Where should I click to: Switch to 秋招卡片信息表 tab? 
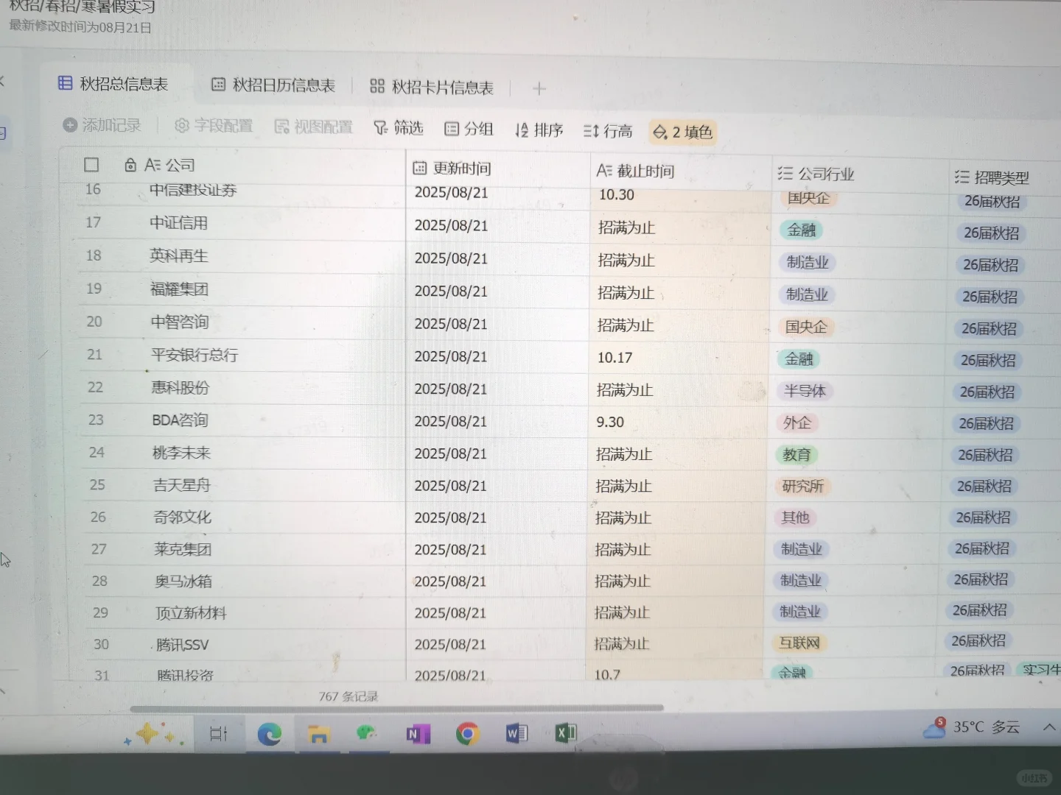[432, 87]
